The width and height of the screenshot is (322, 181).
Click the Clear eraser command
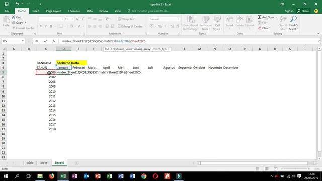point(264,28)
